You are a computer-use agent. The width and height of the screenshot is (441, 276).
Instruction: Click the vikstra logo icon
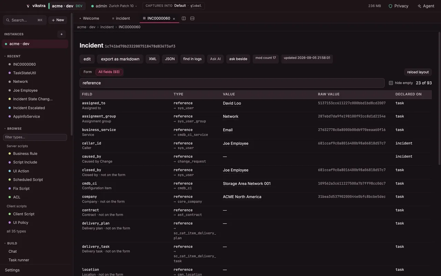coord(28,6)
